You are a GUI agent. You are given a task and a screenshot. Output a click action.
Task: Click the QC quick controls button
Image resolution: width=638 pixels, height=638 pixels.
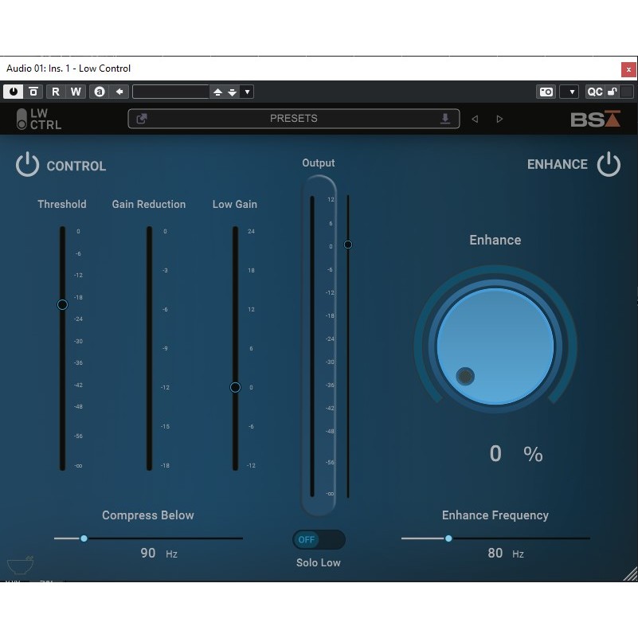[x=595, y=92]
